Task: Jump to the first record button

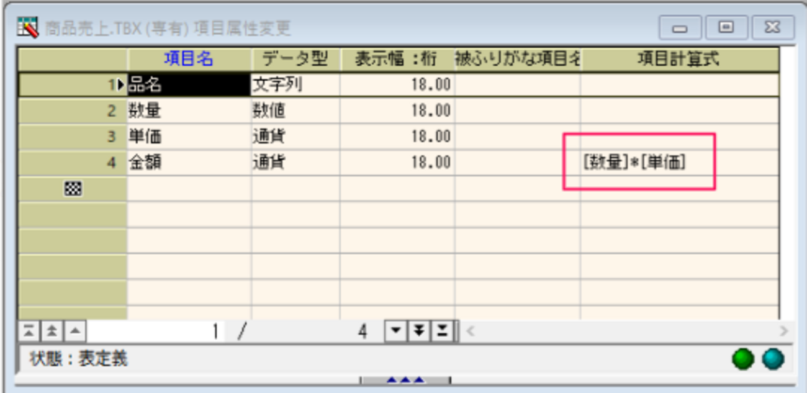Action: point(29,332)
